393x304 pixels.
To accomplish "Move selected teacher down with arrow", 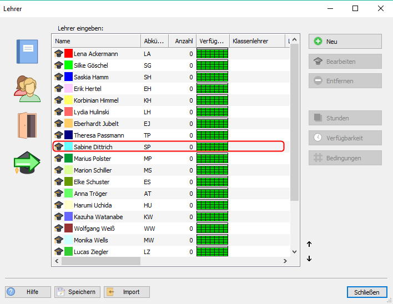I will tap(309, 259).
